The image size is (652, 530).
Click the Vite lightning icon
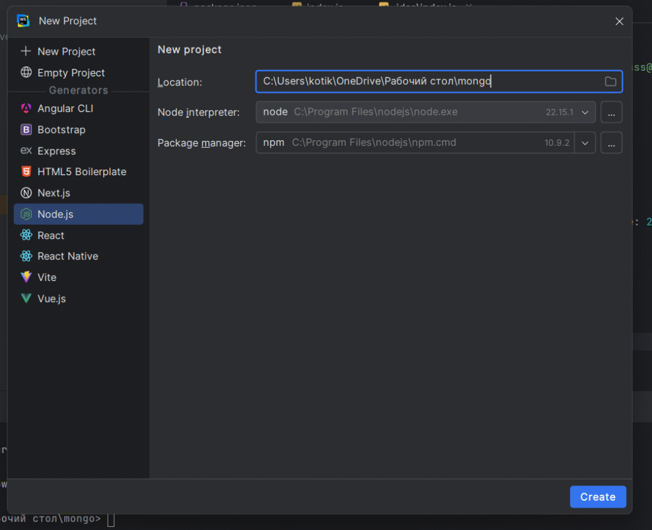pos(26,277)
